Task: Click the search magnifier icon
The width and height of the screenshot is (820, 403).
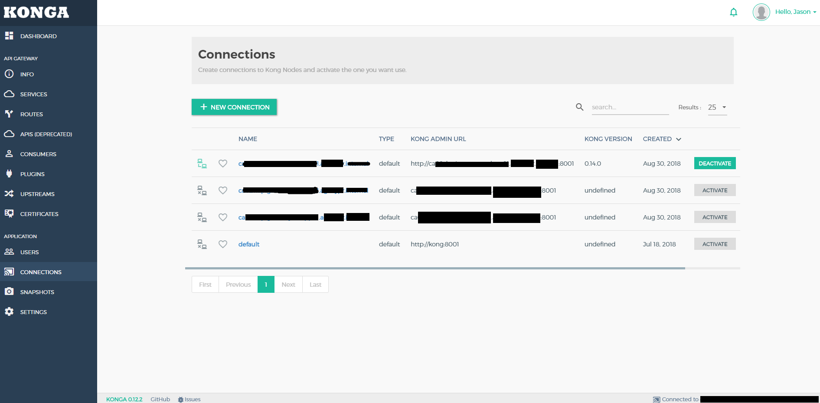Action: [x=580, y=107]
